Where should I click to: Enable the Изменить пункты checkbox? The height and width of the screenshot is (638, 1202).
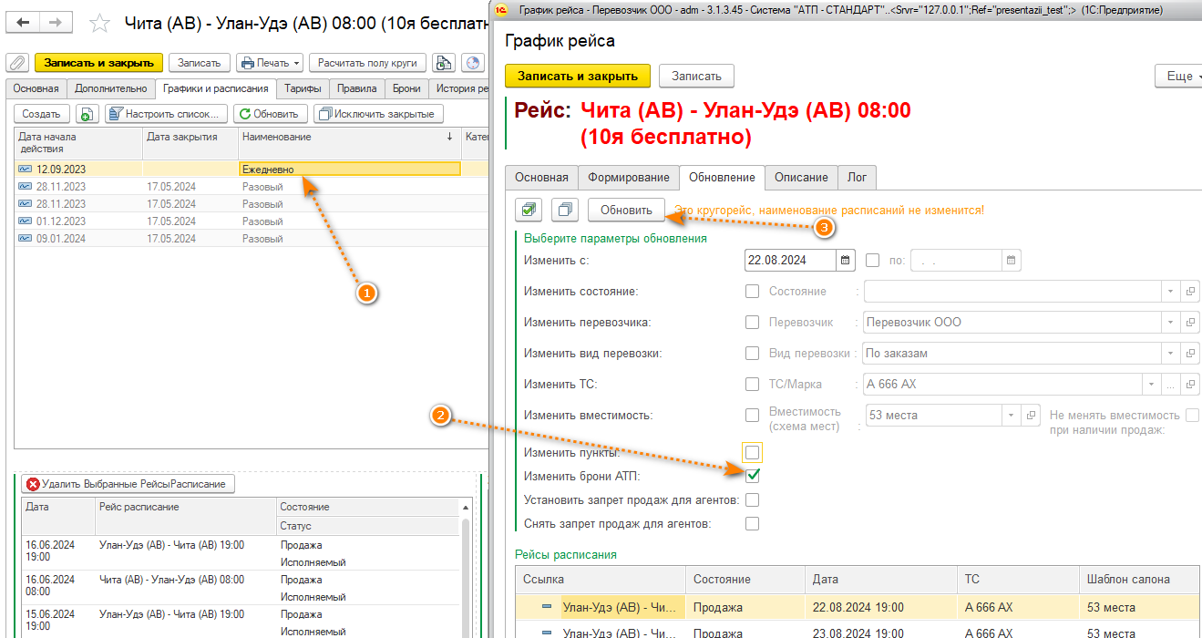[x=753, y=452]
